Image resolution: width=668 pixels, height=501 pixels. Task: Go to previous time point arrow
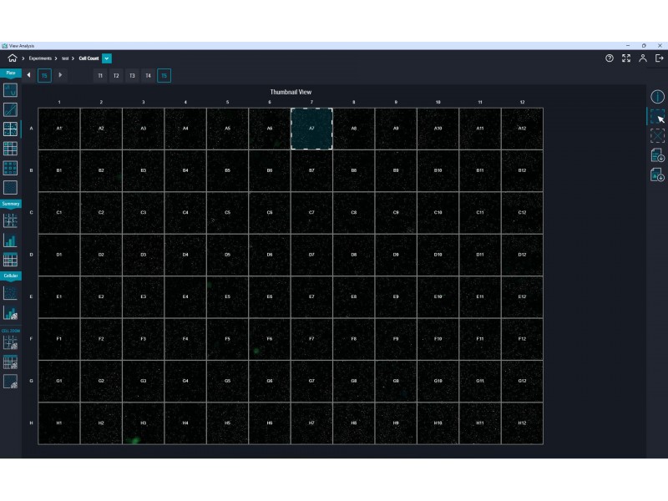click(x=28, y=75)
